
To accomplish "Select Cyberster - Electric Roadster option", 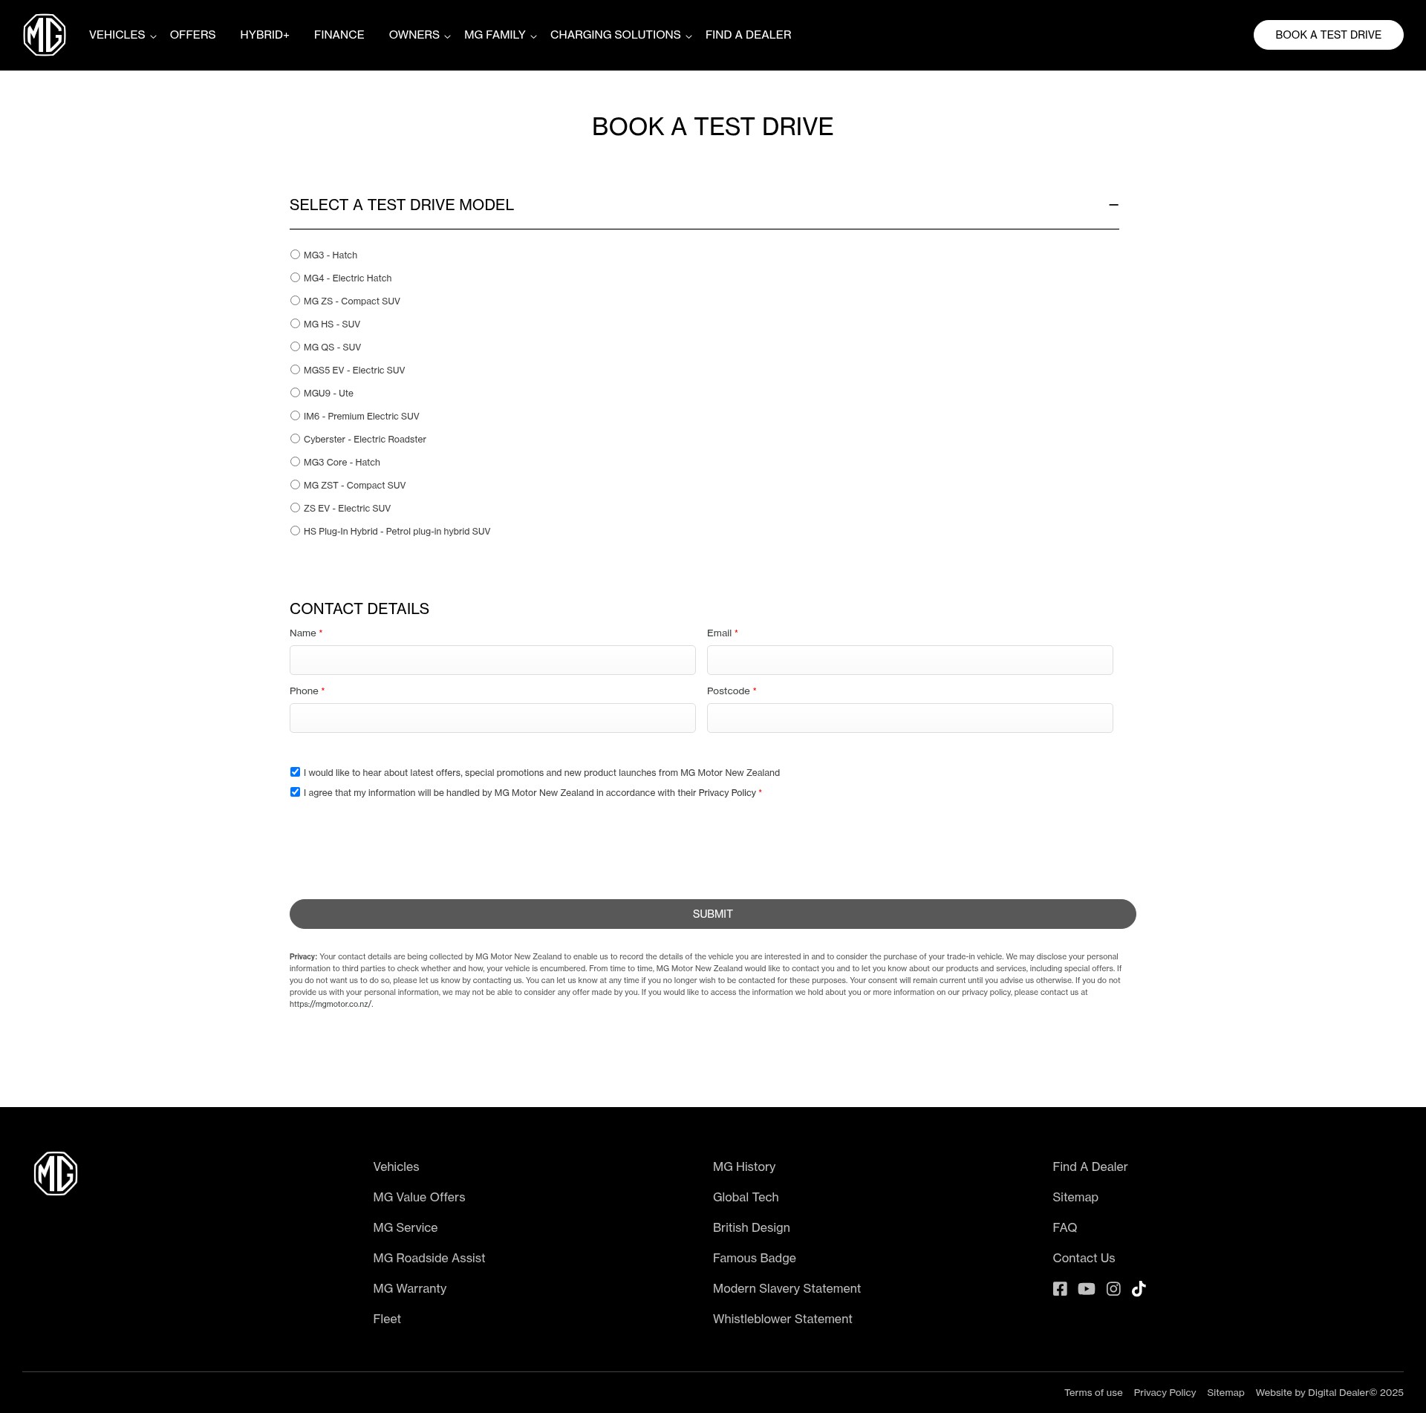I will click(295, 439).
